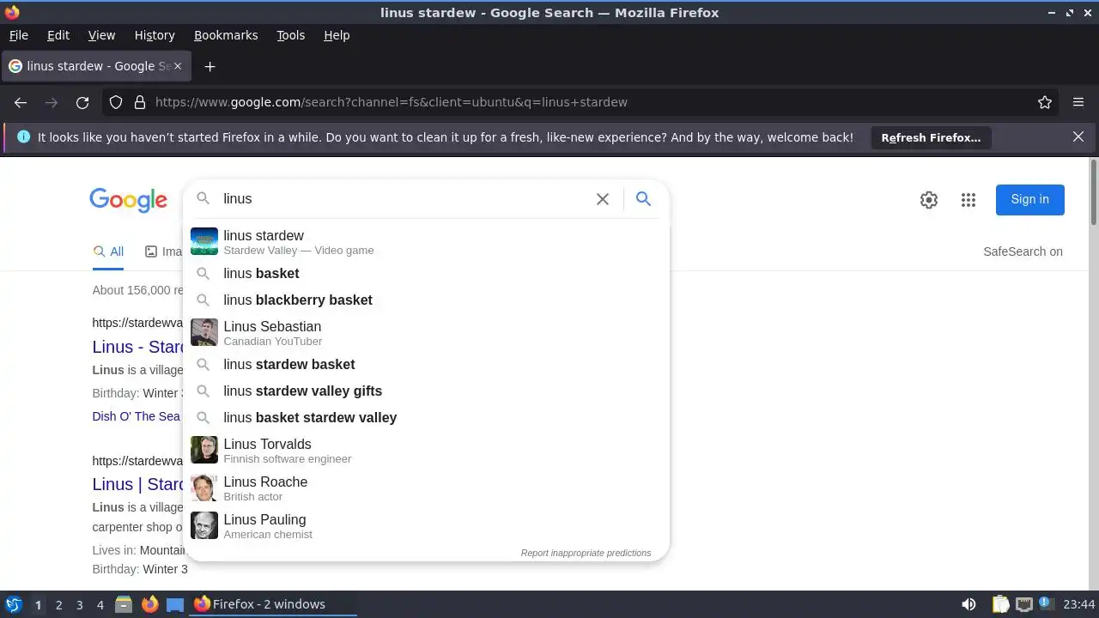Image resolution: width=1099 pixels, height=618 pixels.
Task: Choose suggestion Linus Pauling American chemist
Action: (x=426, y=525)
